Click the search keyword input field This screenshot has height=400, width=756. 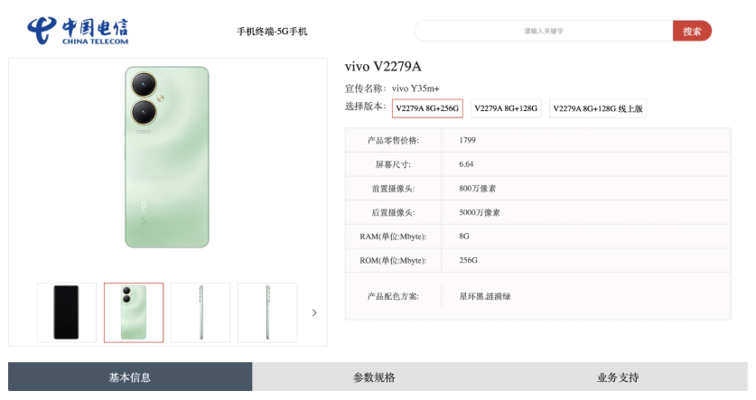click(x=544, y=31)
